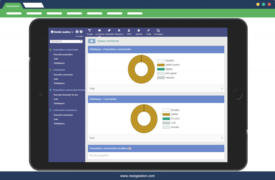
Task: Open the Outils wrench icon
Action: 148,31
